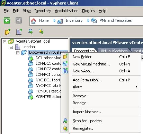Click Remediate toolbar icon

point(41,31)
